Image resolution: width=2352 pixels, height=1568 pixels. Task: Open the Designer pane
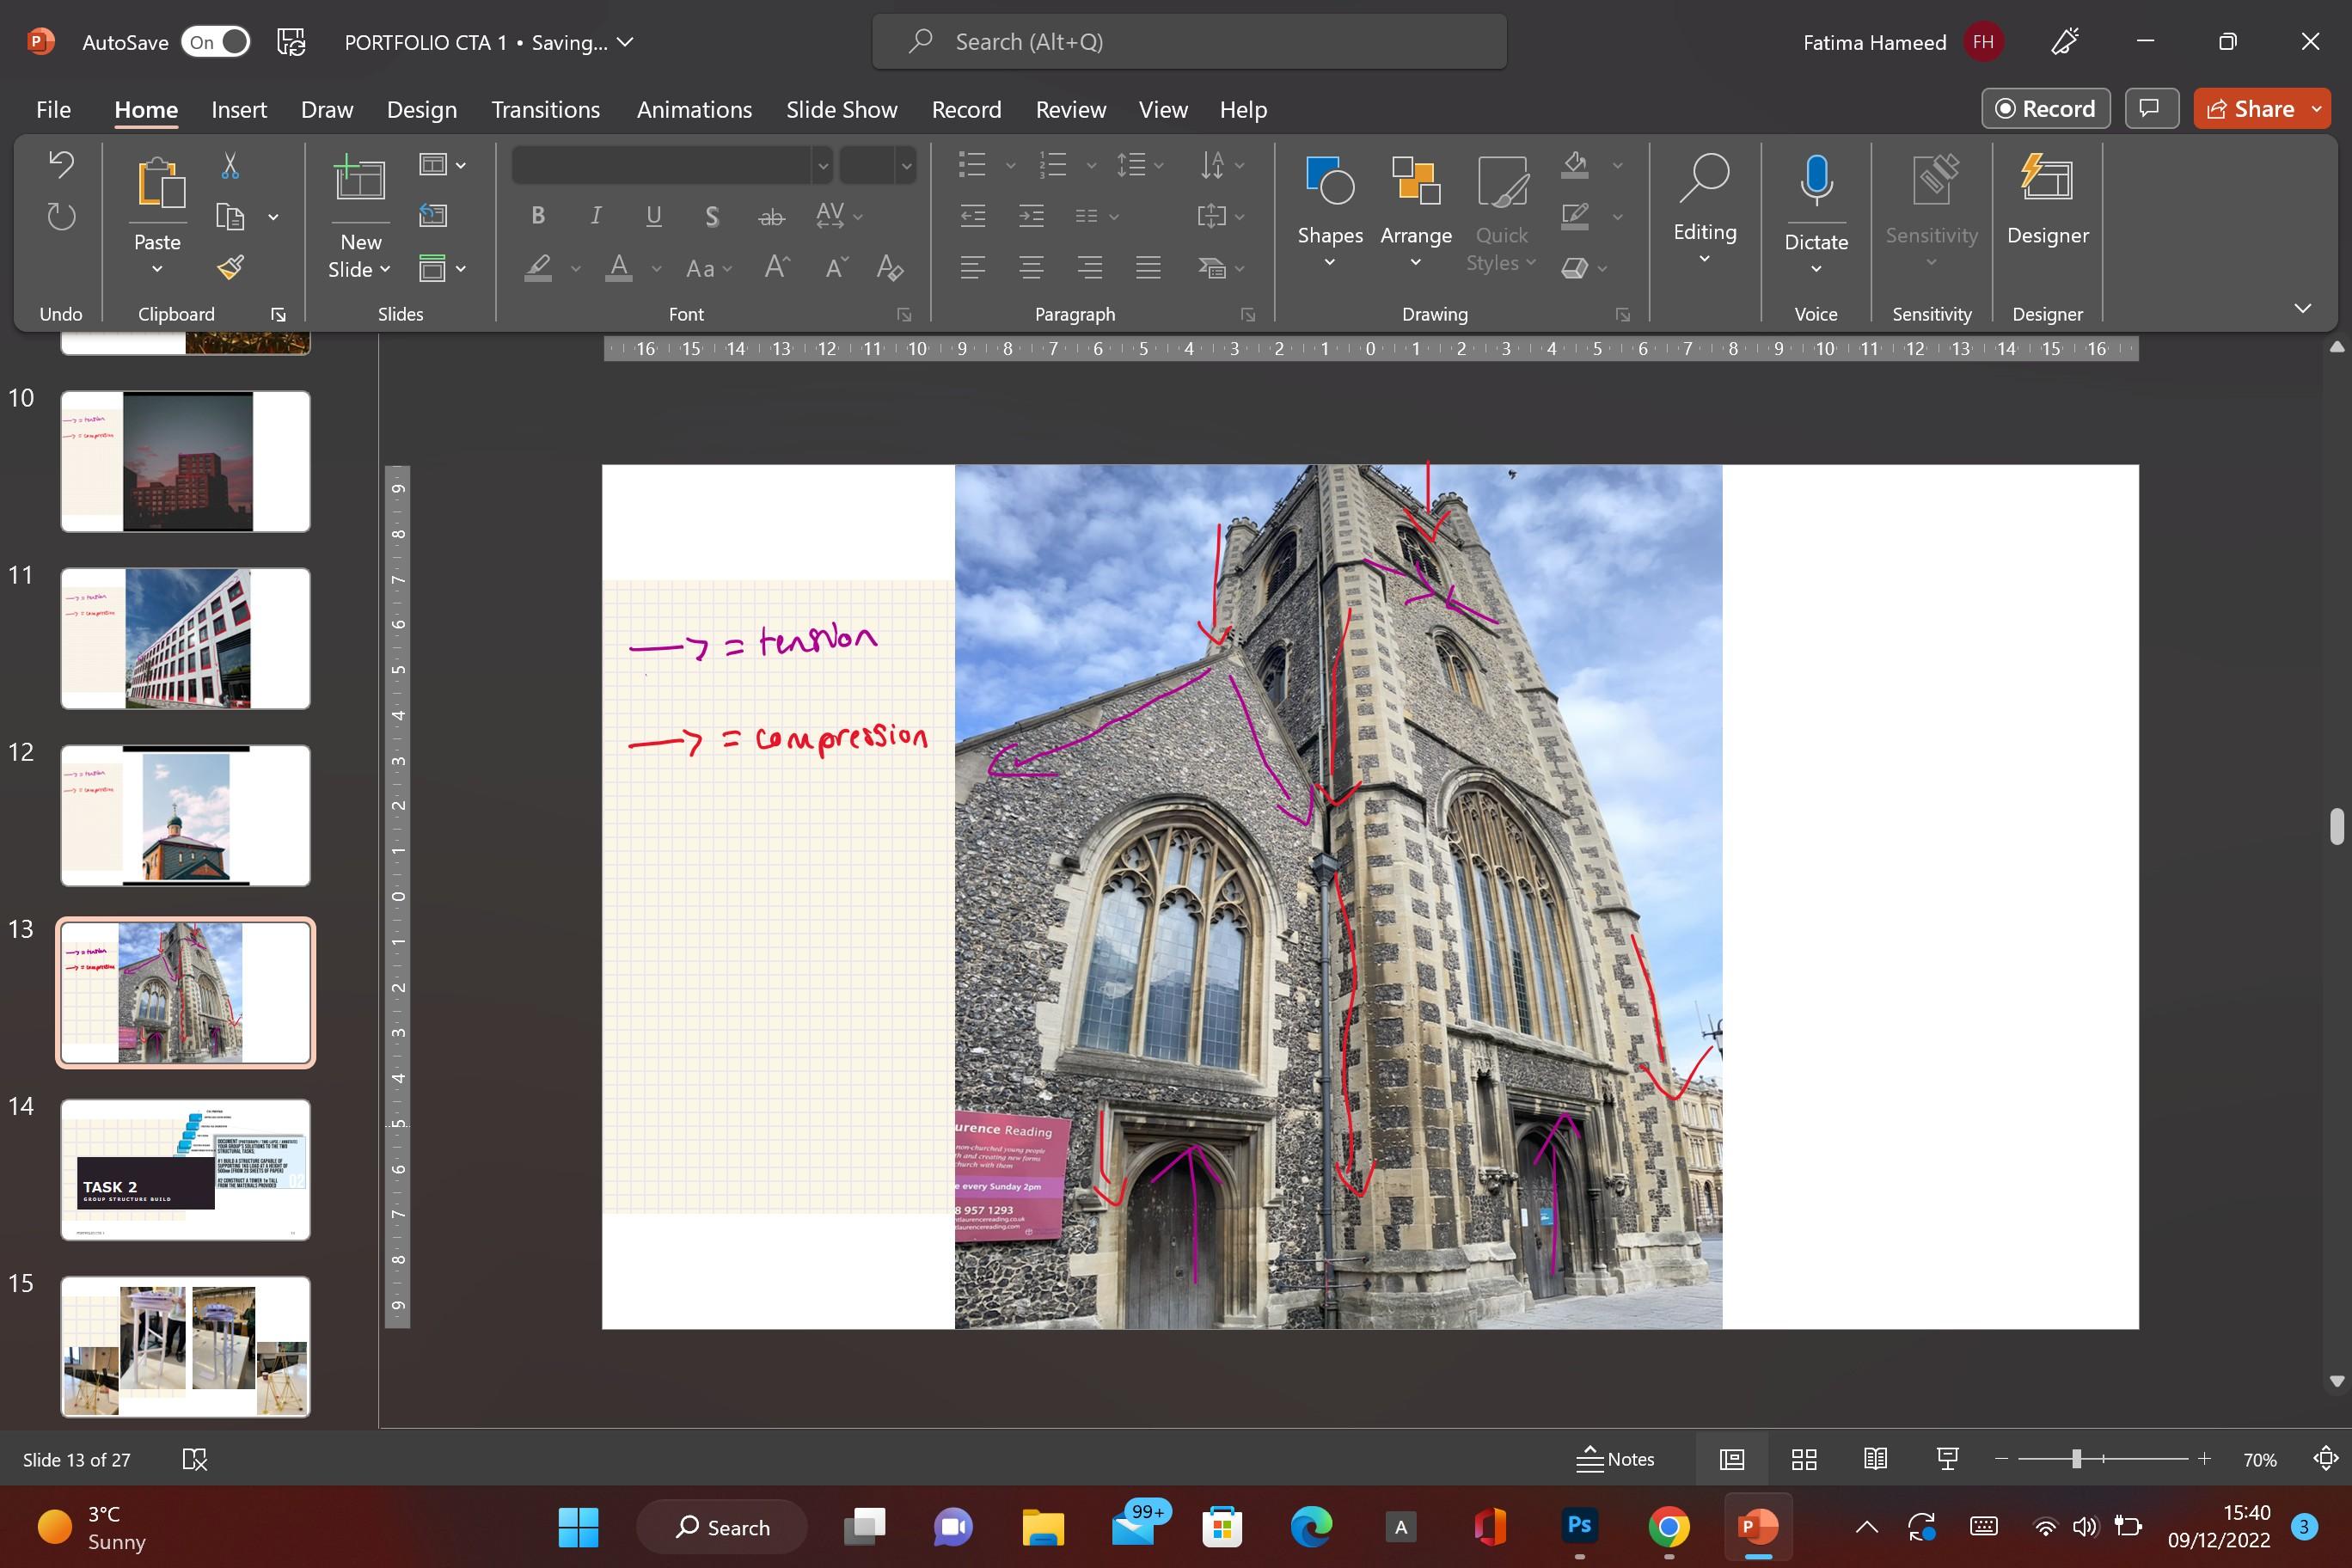click(x=2047, y=199)
